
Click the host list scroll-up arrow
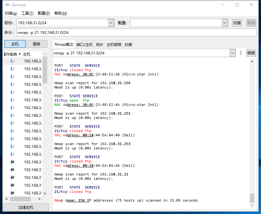click(x=45, y=54)
